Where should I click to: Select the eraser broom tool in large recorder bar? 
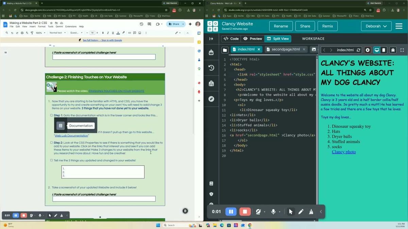311,212
